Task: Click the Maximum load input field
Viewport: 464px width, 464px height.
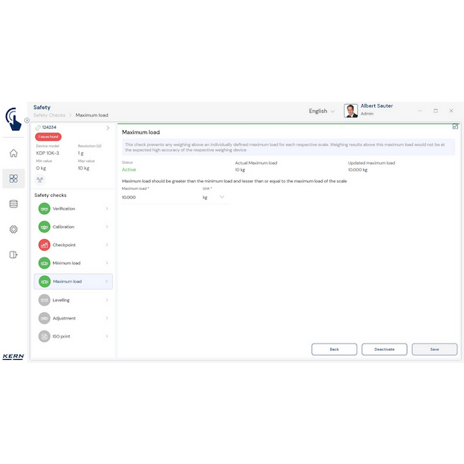Action: [x=156, y=198]
